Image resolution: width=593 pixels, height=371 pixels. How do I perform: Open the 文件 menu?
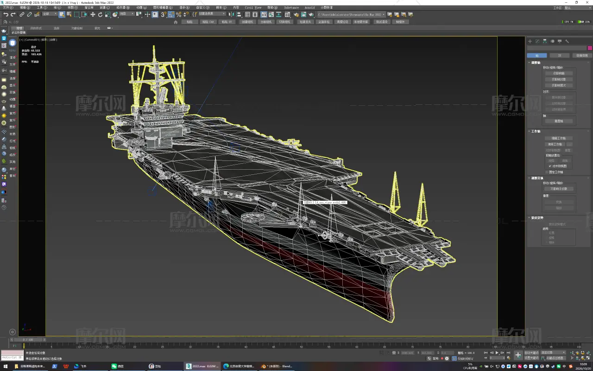8,7
